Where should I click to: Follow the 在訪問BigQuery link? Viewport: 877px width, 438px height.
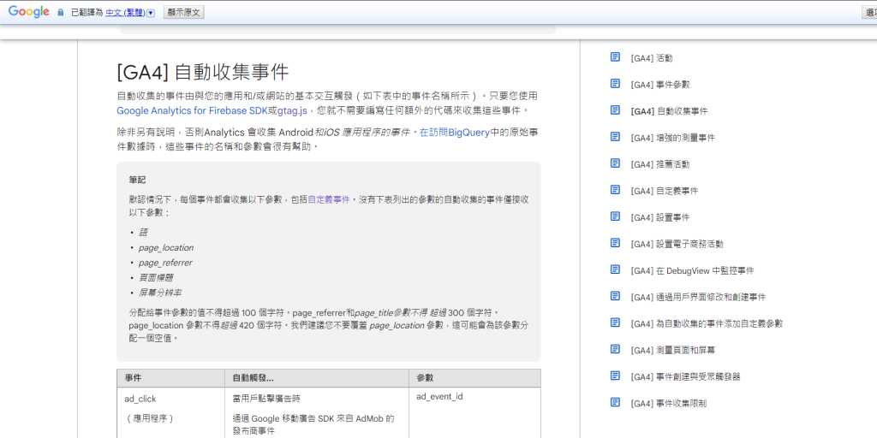(x=455, y=133)
